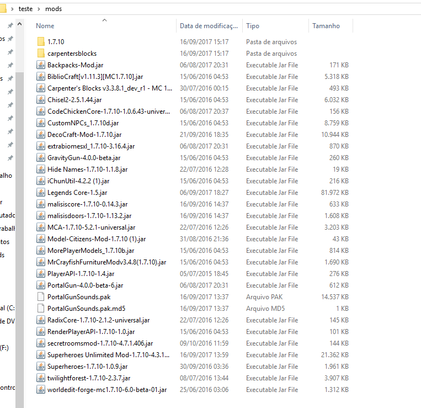Click the PortalGunSounds.pak blank file icon

[41, 297]
